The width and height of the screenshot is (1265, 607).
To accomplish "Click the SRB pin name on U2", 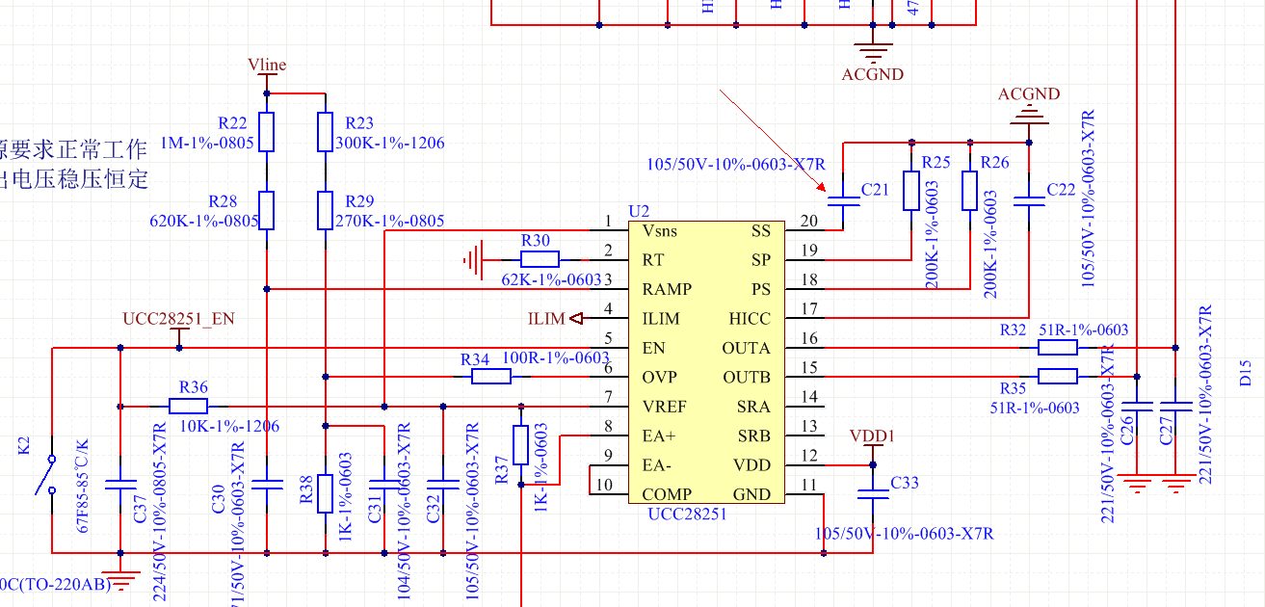I will (x=754, y=435).
